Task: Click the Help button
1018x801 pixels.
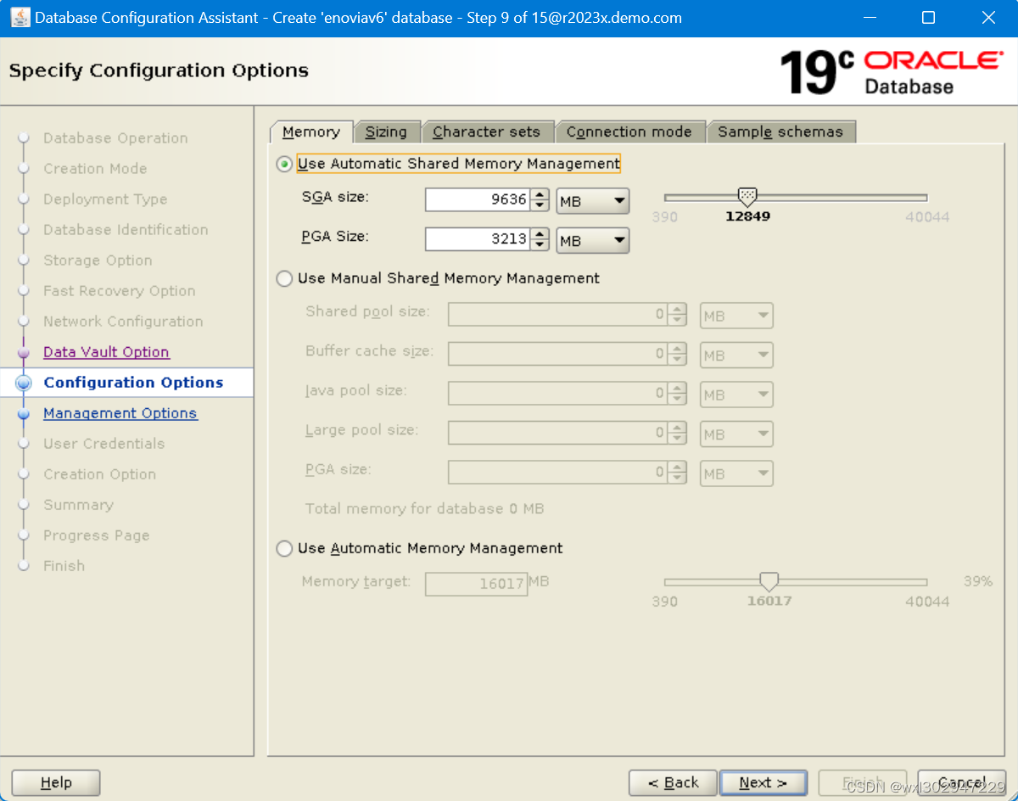Action: point(56,783)
